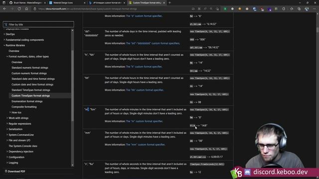Click the address bar URL

click(x=88, y=9)
